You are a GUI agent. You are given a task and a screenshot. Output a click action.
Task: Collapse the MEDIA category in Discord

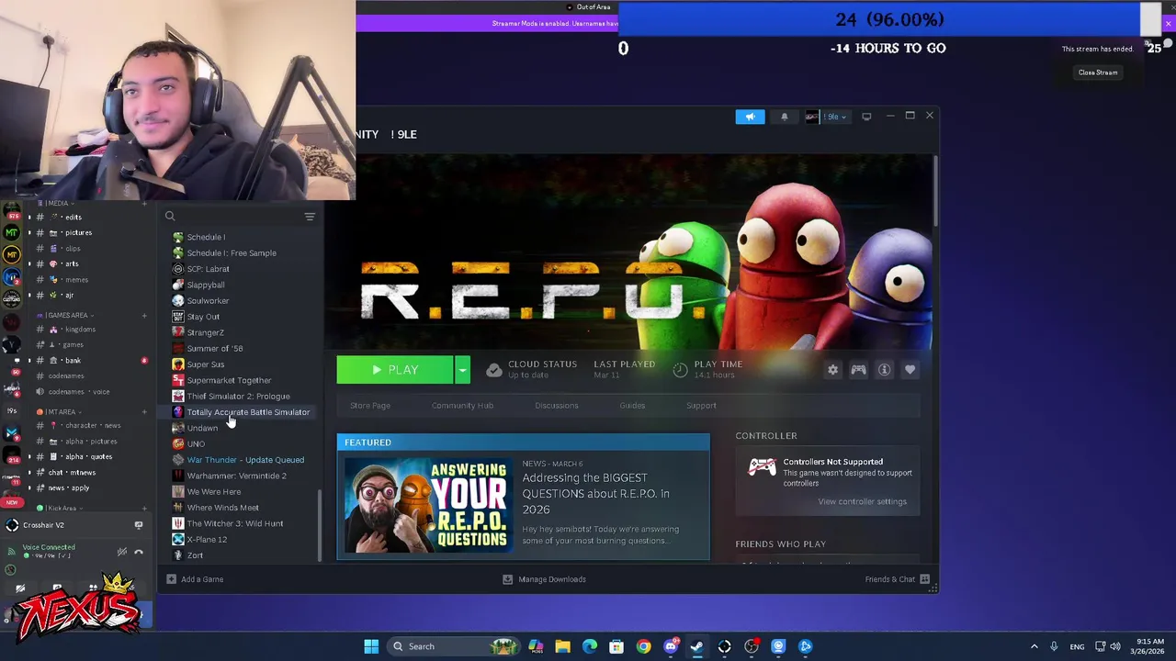click(x=57, y=204)
